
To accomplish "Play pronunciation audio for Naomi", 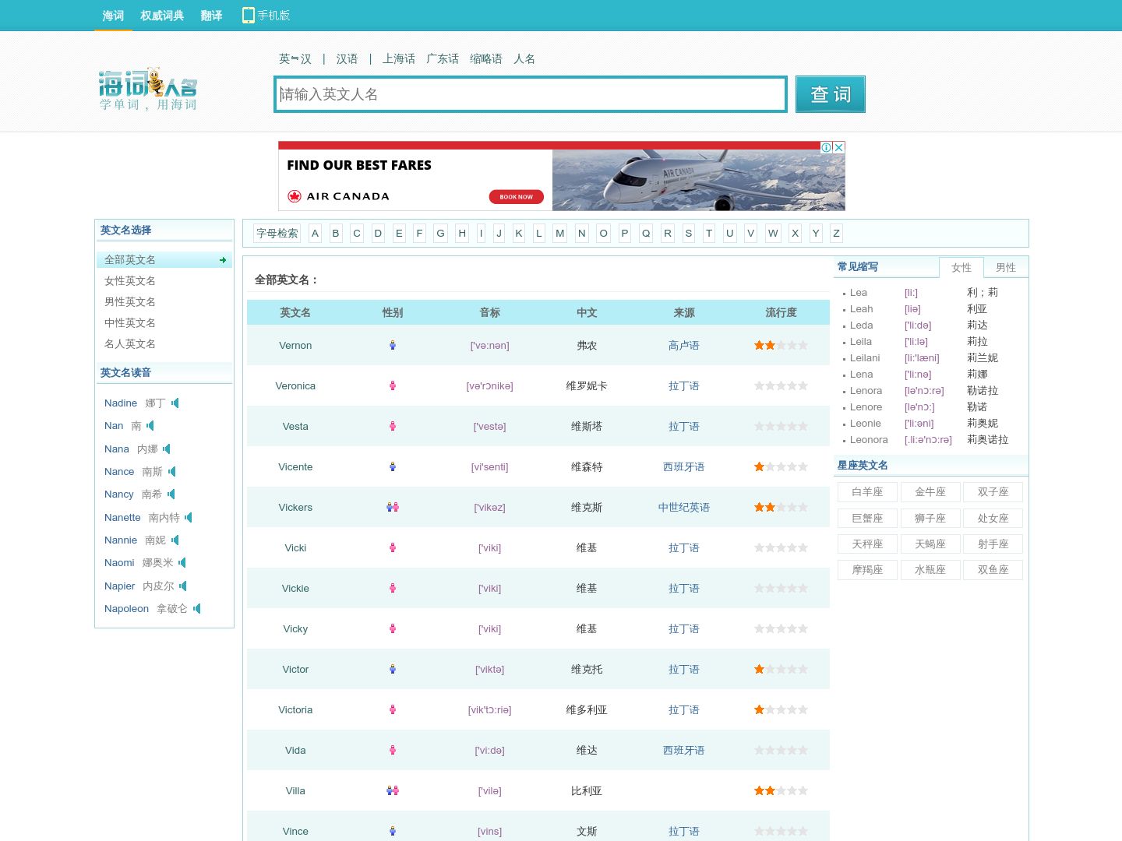I will (x=182, y=562).
